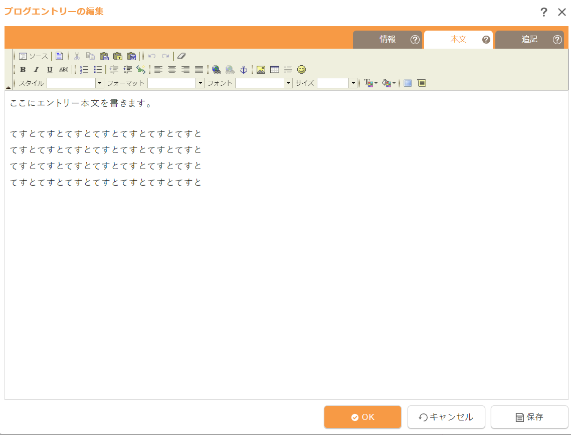
Task: Toggle Strikethrough text formatting
Action: tap(63, 70)
